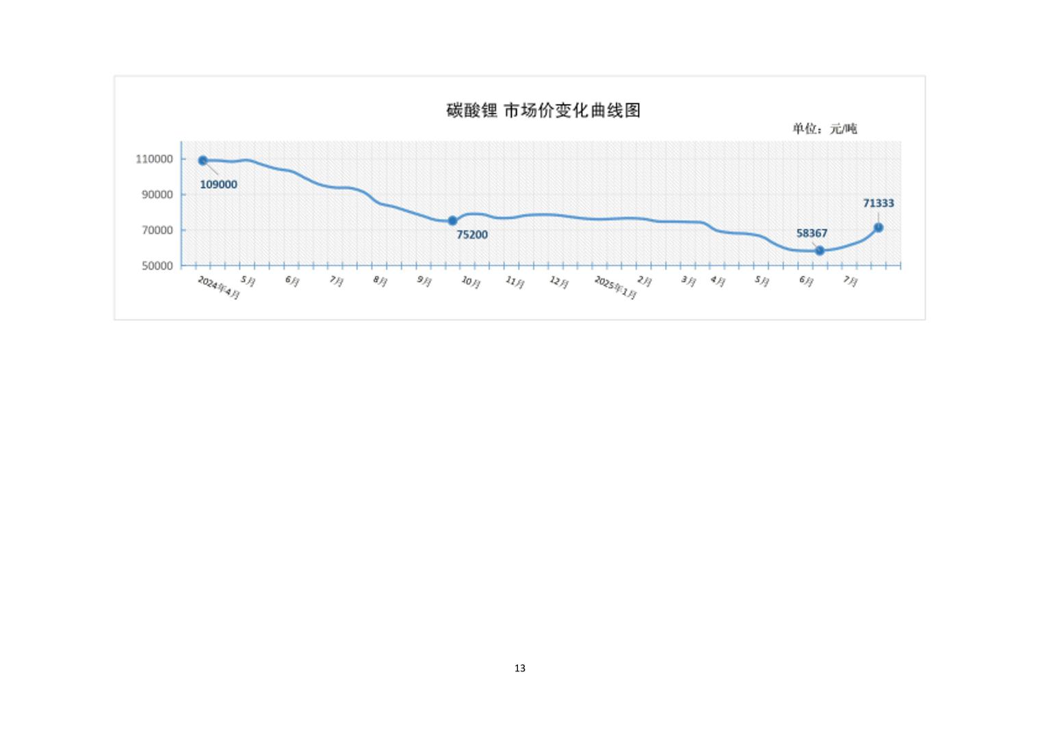This screenshot has width=1040, height=735.
Task: Select the 75200 data label text
Action: coord(472,235)
